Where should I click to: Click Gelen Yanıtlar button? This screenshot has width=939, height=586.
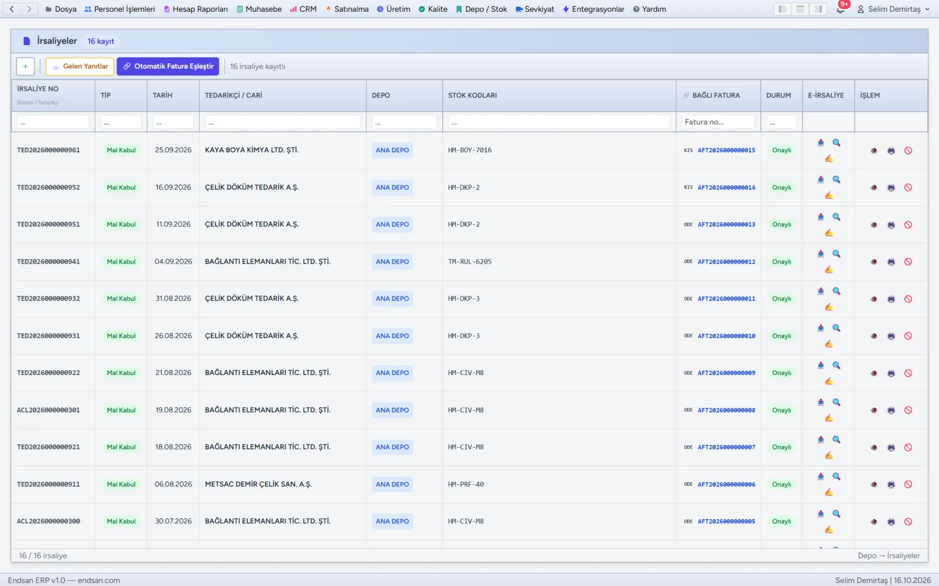click(x=80, y=66)
